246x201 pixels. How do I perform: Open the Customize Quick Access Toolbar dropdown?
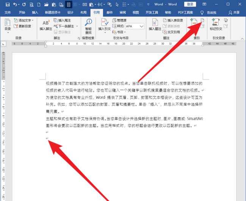pyautogui.click(x=148, y=5)
